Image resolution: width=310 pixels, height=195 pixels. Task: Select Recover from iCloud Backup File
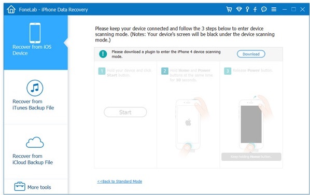(x=36, y=151)
